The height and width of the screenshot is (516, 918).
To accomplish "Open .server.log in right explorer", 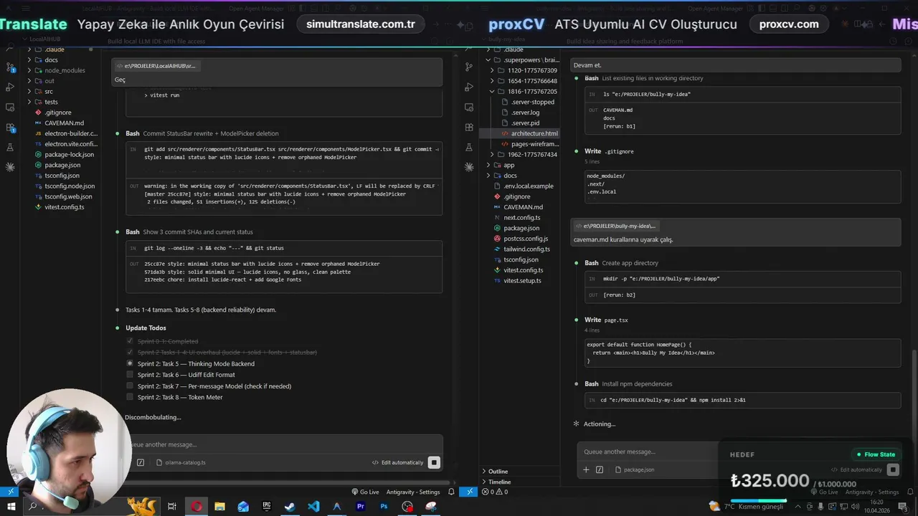I will click(525, 113).
